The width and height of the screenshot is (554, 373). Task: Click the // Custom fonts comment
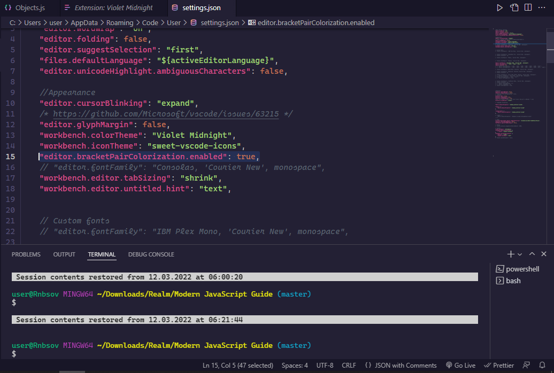[x=74, y=221]
